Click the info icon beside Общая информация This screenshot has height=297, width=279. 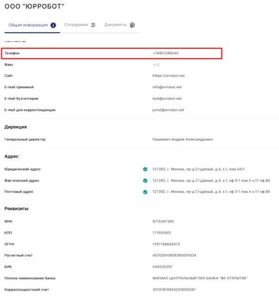coord(53,25)
